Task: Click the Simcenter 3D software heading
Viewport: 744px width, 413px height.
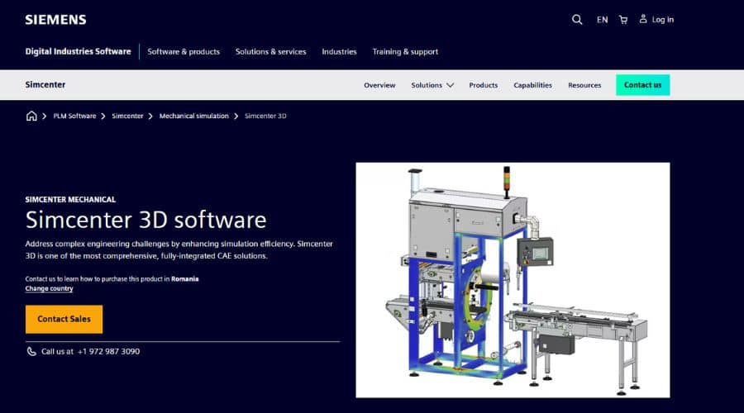Action: (x=145, y=220)
